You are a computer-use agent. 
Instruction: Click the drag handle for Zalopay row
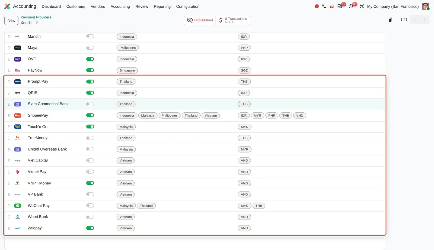(x=9, y=228)
